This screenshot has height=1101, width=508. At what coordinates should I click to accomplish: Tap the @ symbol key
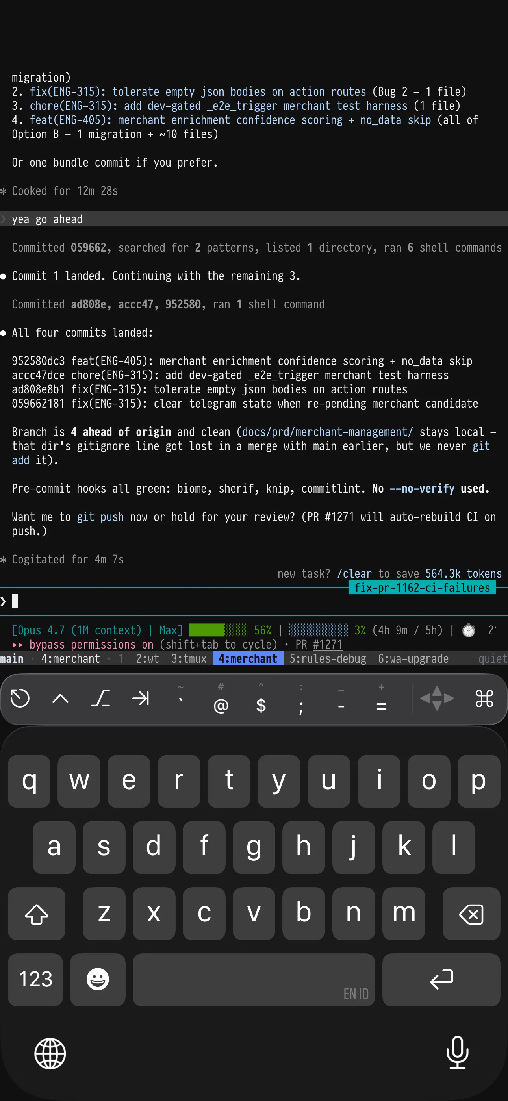[221, 699]
